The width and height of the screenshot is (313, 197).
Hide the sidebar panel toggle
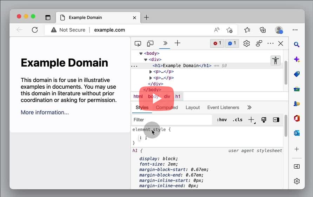pyautogui.click(x=297, y=167)
